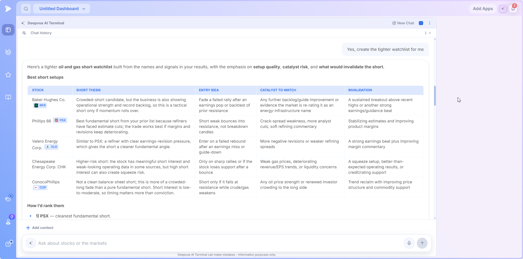Viewport: 523px width, 259px height.
Task: Click the Phillips 66 stock name
Action: point(42,121)
